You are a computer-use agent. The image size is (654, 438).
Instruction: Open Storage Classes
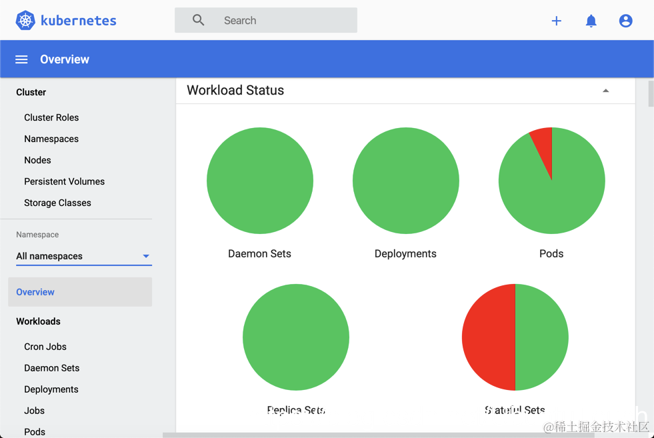57,203
